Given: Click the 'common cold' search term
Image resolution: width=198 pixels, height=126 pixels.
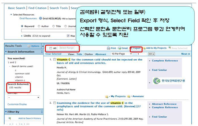Looking at the screenshot, I should [x=22, y=74].
